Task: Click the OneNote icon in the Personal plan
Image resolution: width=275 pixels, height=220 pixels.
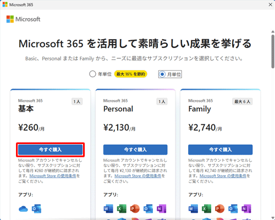Action: [x=161, y=208]
